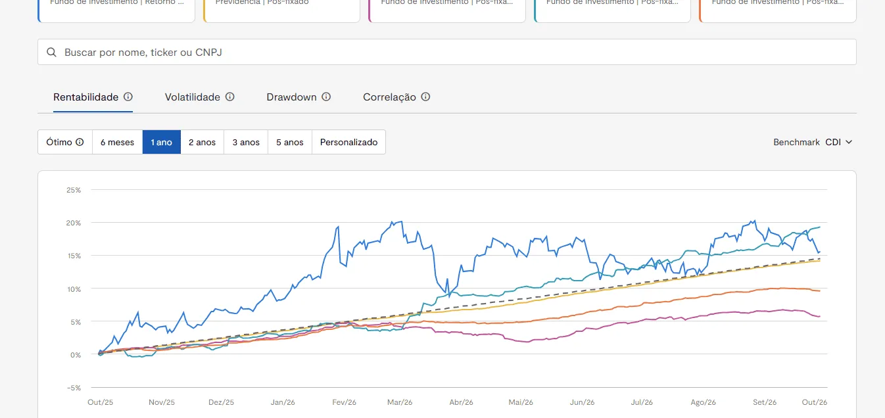885x418 pixels.
Task: Open the Rentabilidade info tooltip icon
Action: coord(128,97)
